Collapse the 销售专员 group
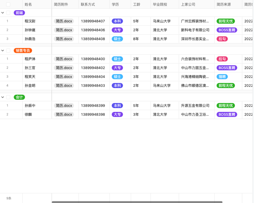Image resolution: width=254 pixels, height=203 pixels. tap(3, 50)
